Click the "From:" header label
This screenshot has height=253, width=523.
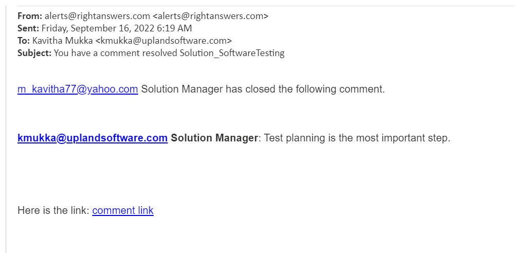coord(29,15)
